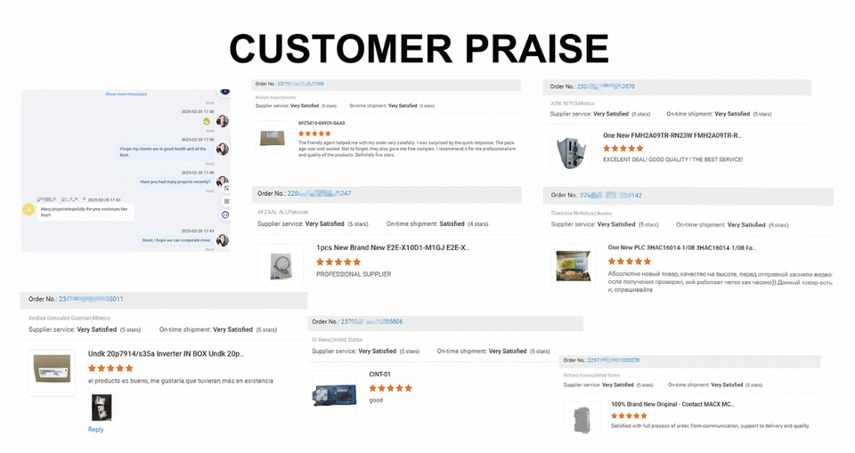
Task: Click agent avatar beside "I hope my clients" message
Action: pyautogui.click(x=222, y=150)
